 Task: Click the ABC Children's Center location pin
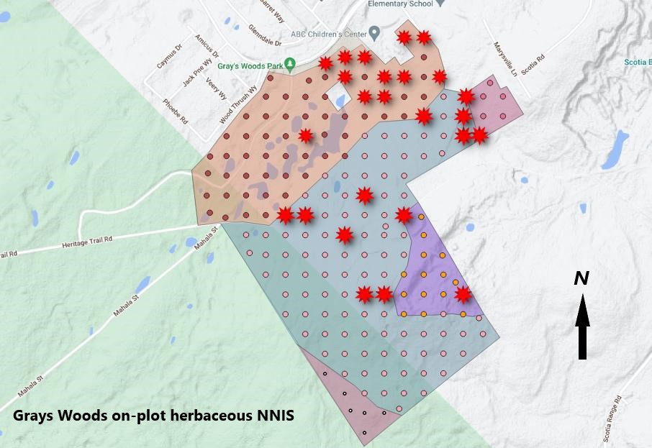[x=374, y=34]
